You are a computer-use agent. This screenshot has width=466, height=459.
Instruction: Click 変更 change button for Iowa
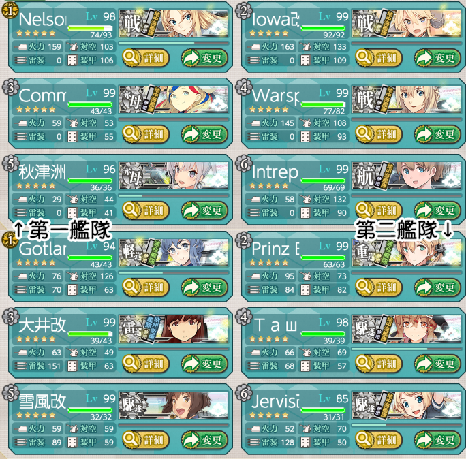(437, 58)
